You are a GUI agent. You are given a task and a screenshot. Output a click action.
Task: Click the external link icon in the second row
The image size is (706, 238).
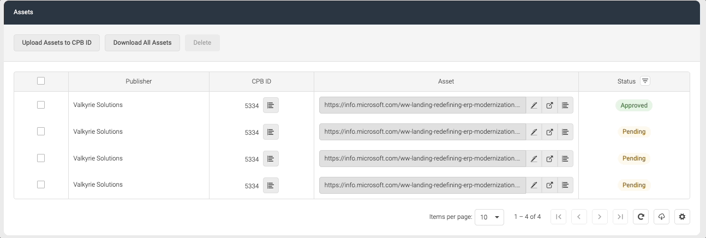(x=549, y=132)
